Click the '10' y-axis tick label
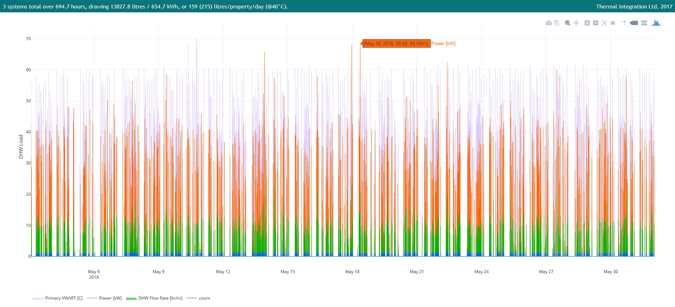 coord(28,225)
